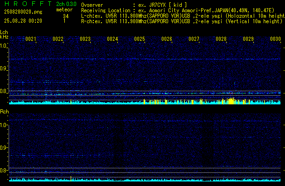
Task: Select the '2ch 0.3.0' version label
Action: (66, 4)
